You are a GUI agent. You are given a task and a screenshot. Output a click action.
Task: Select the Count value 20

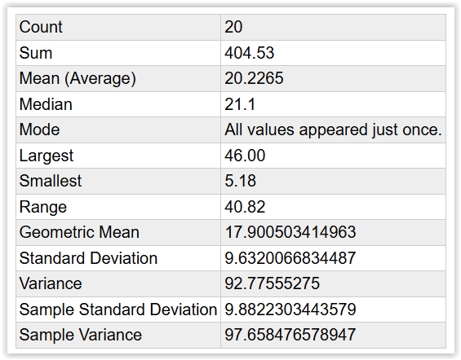click(233, 27)
